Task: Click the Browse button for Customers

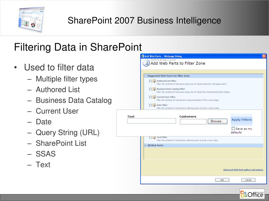Action: (218, 121)
